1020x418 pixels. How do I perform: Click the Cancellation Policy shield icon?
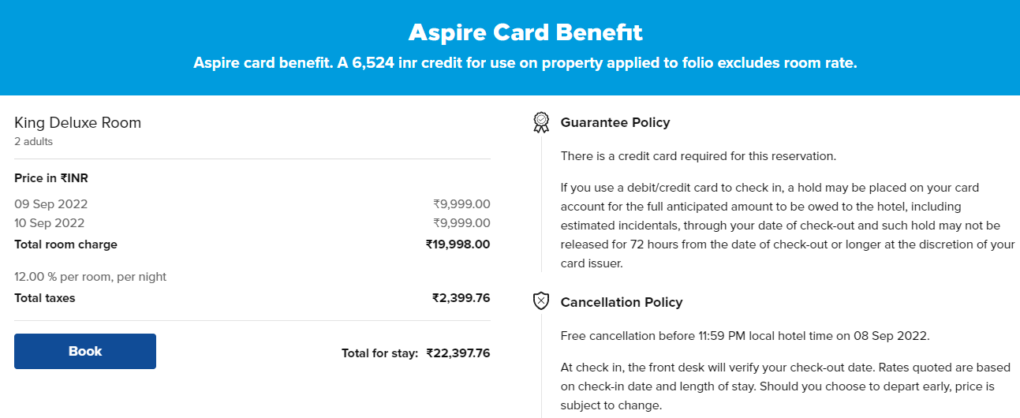(x=541, y=301)
